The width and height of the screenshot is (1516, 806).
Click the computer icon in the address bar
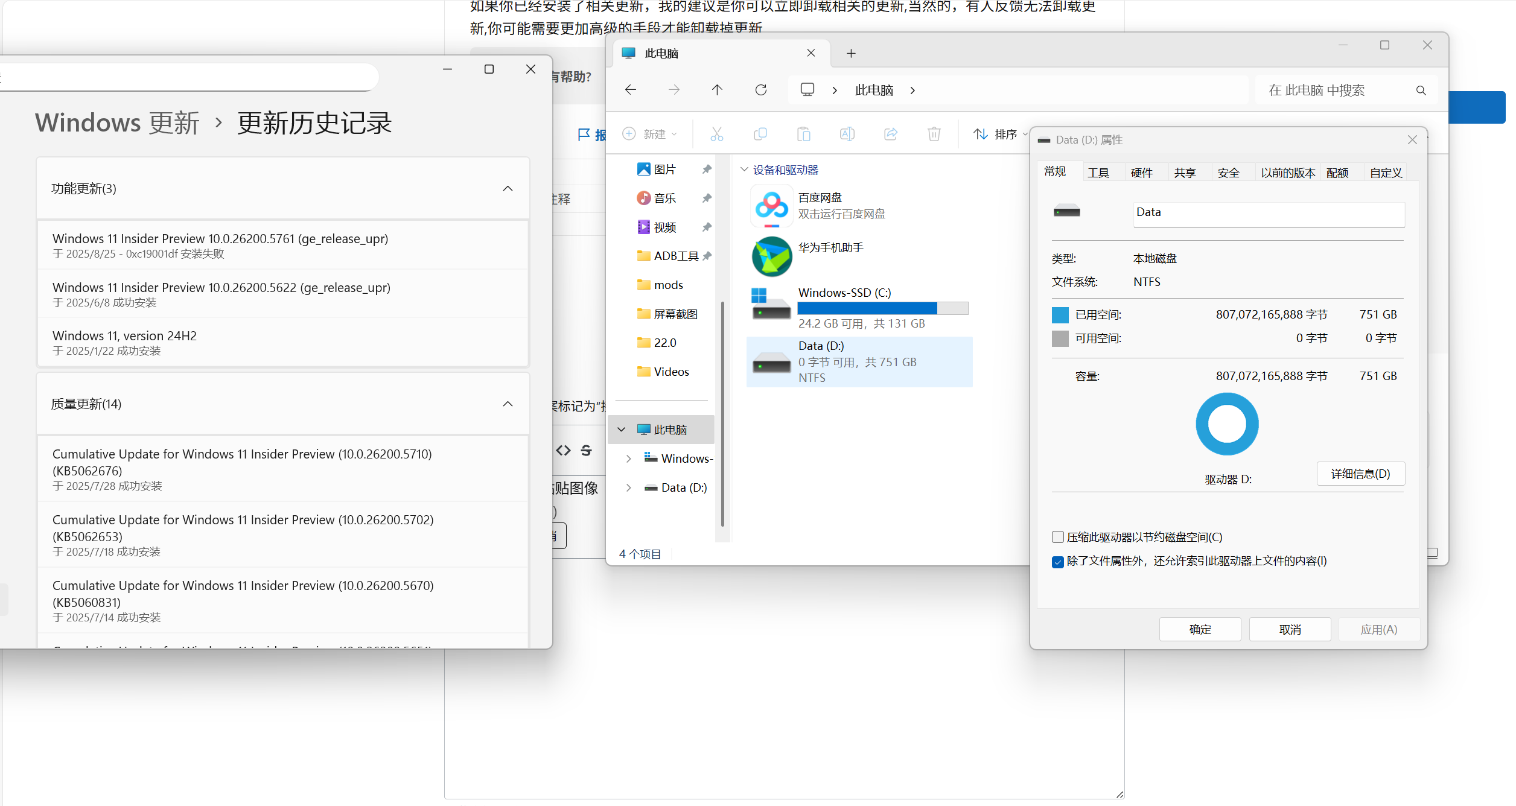click(807, 90)
